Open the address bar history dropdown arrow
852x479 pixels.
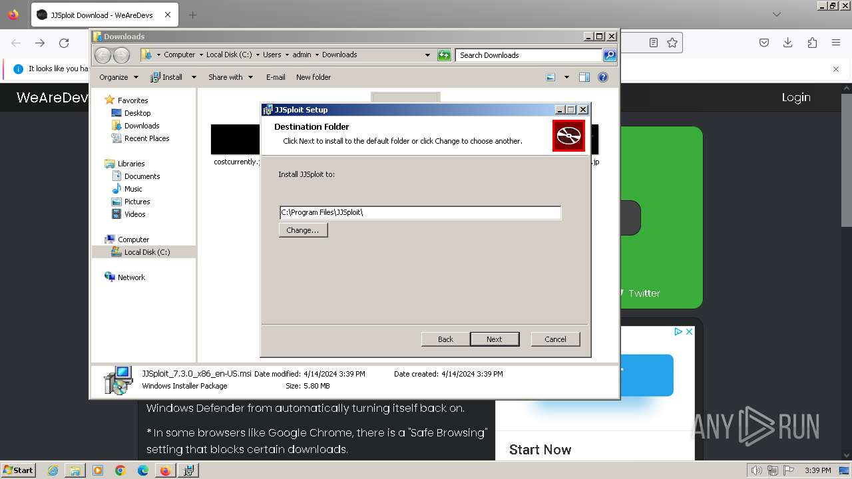pos(427,55)
